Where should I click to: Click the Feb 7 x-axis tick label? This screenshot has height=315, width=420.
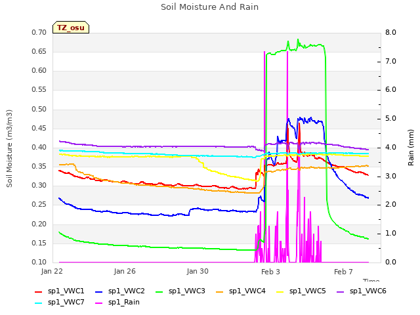343,272
